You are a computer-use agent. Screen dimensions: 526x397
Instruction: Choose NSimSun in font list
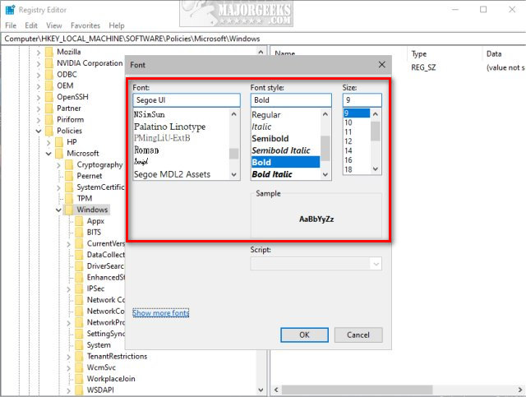pyautogui.click(x=150, y=114)
